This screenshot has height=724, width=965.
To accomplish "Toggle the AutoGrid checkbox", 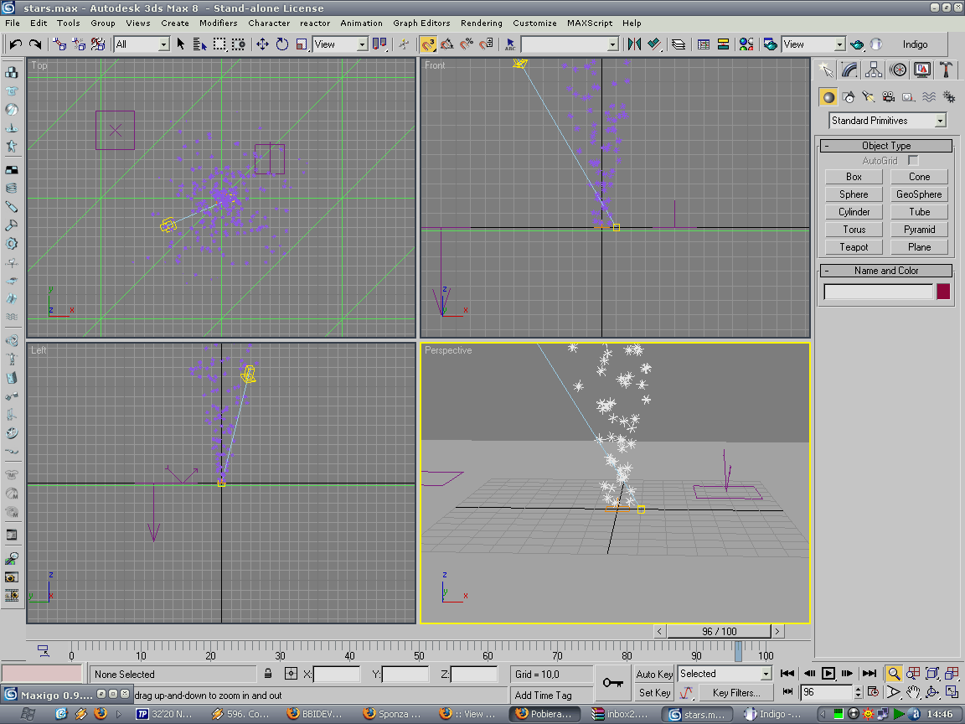I will 913,160.
